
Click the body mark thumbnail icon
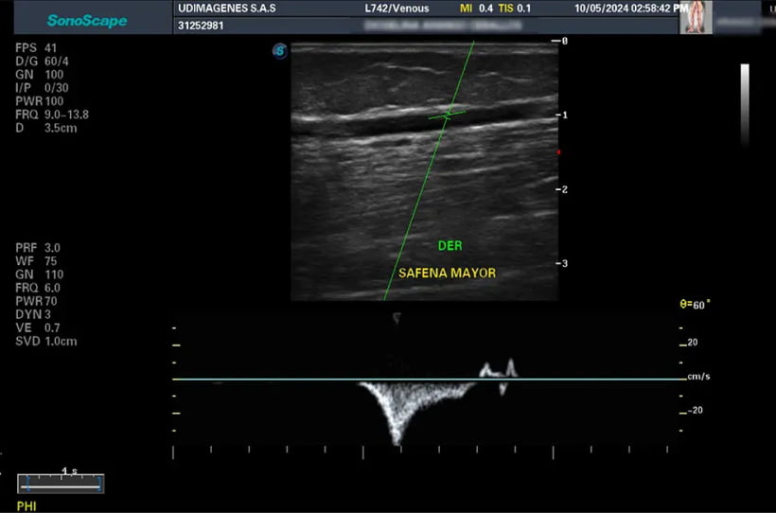tap(696, 17)
